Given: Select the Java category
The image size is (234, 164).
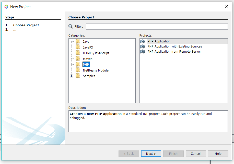Looking at the screenshot, I should pyautogui.click(x=86, y=41).
